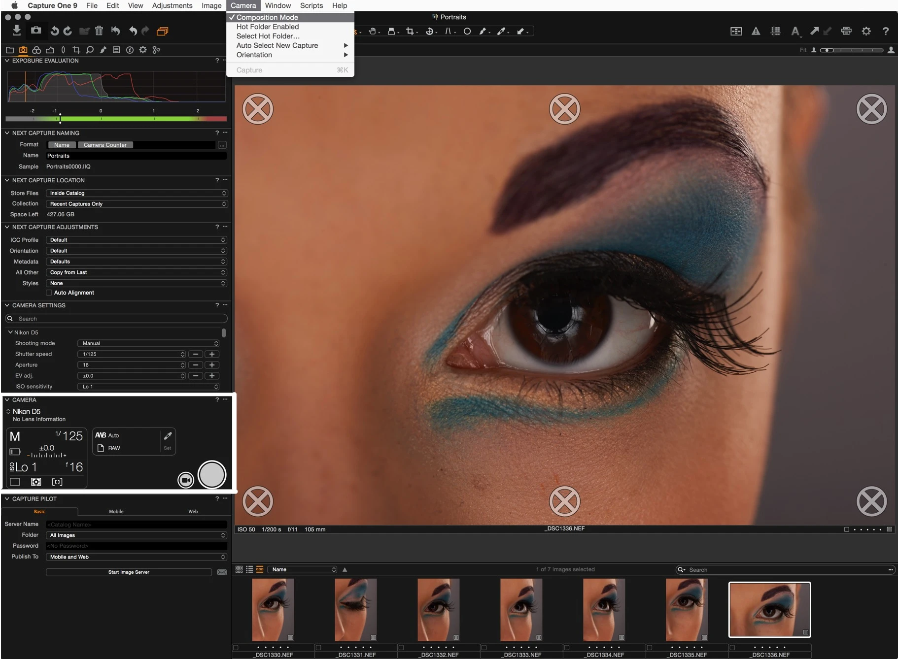The width and height of the screenshot is (898, 659).
Task: Select the Camera Counter token
Action: point(105,145)
